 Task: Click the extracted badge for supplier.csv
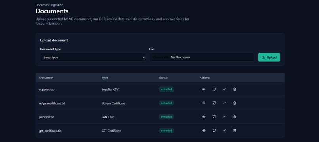click(x=166, y=89)
